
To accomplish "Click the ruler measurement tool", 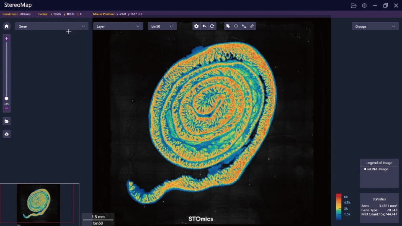I will coord(252,26).
